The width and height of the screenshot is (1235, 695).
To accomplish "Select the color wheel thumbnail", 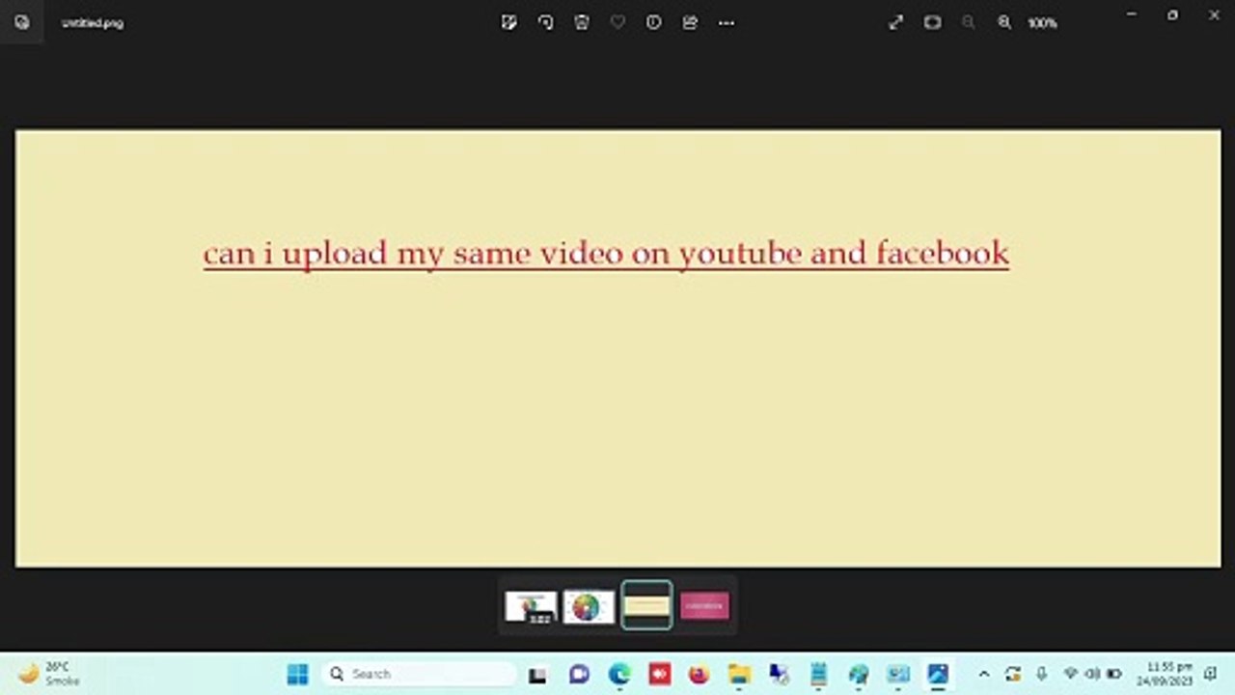I will [589, 606].
